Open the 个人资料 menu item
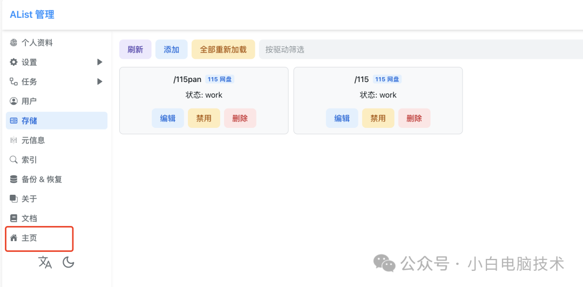The image size is (583, 287). (57, 43)
